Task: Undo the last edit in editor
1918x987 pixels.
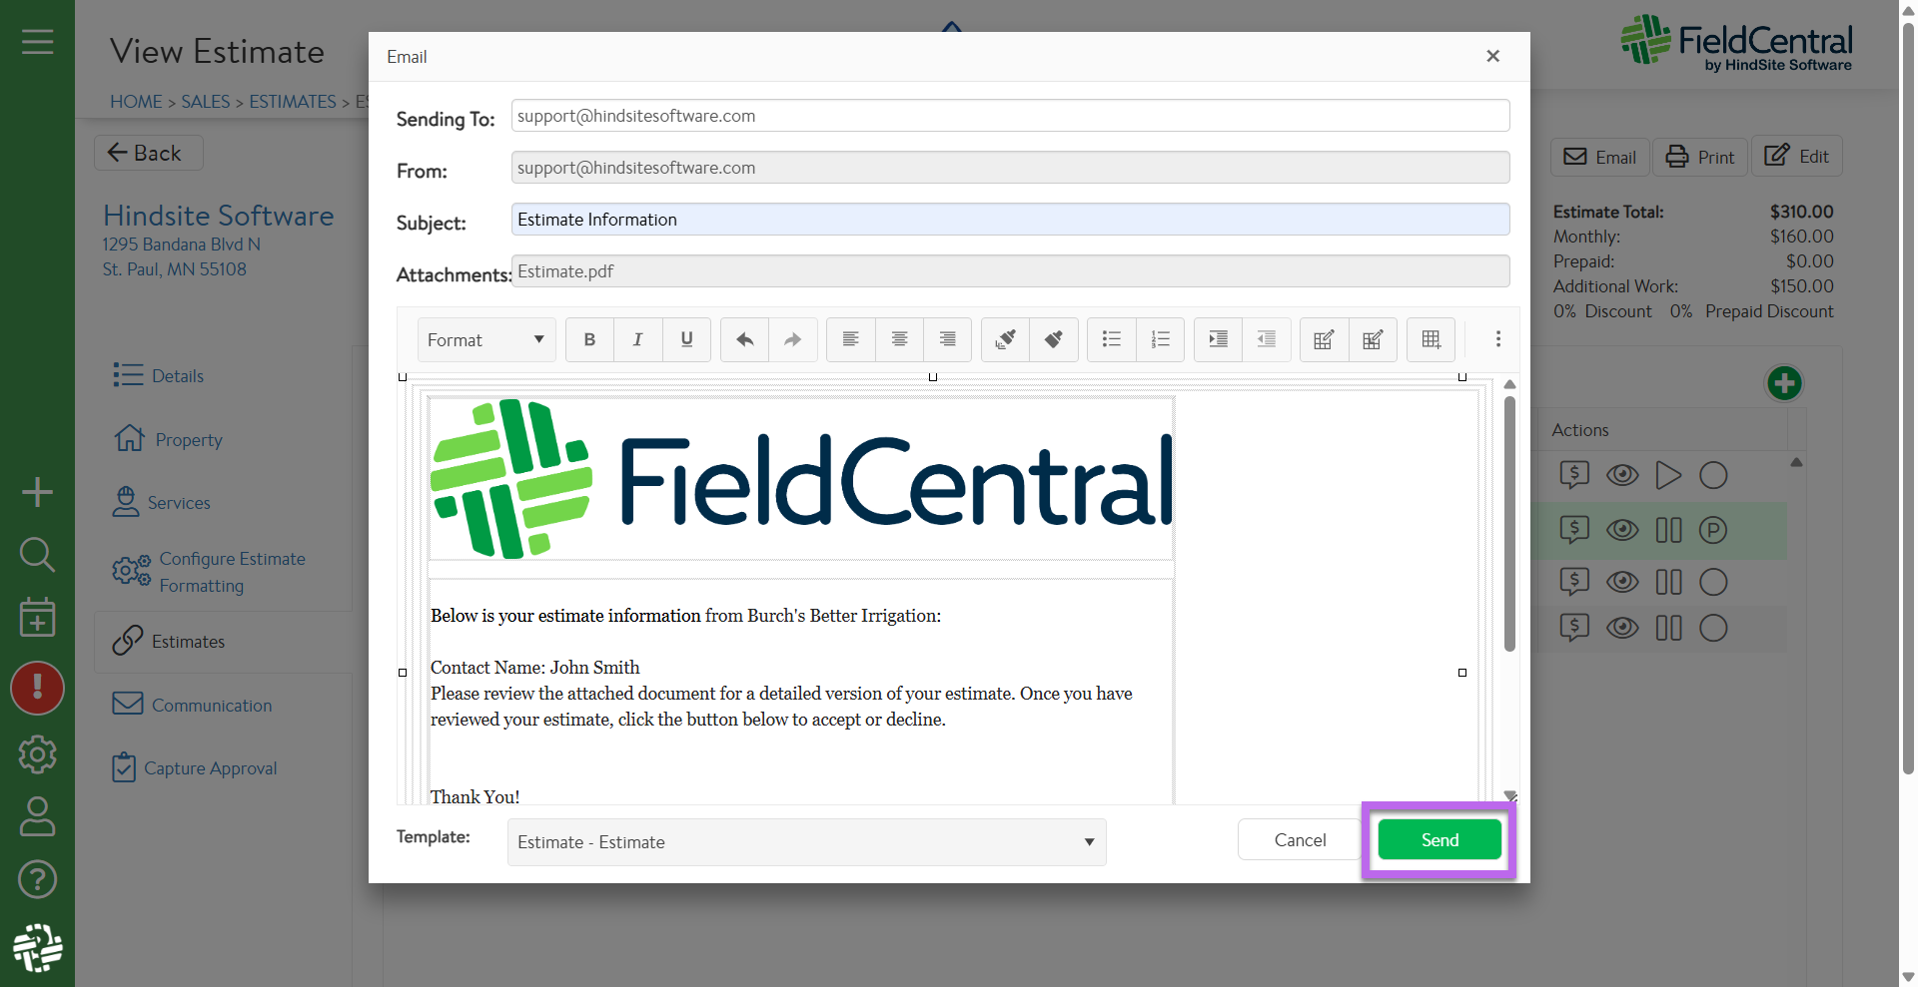Action: coord(744,340)
